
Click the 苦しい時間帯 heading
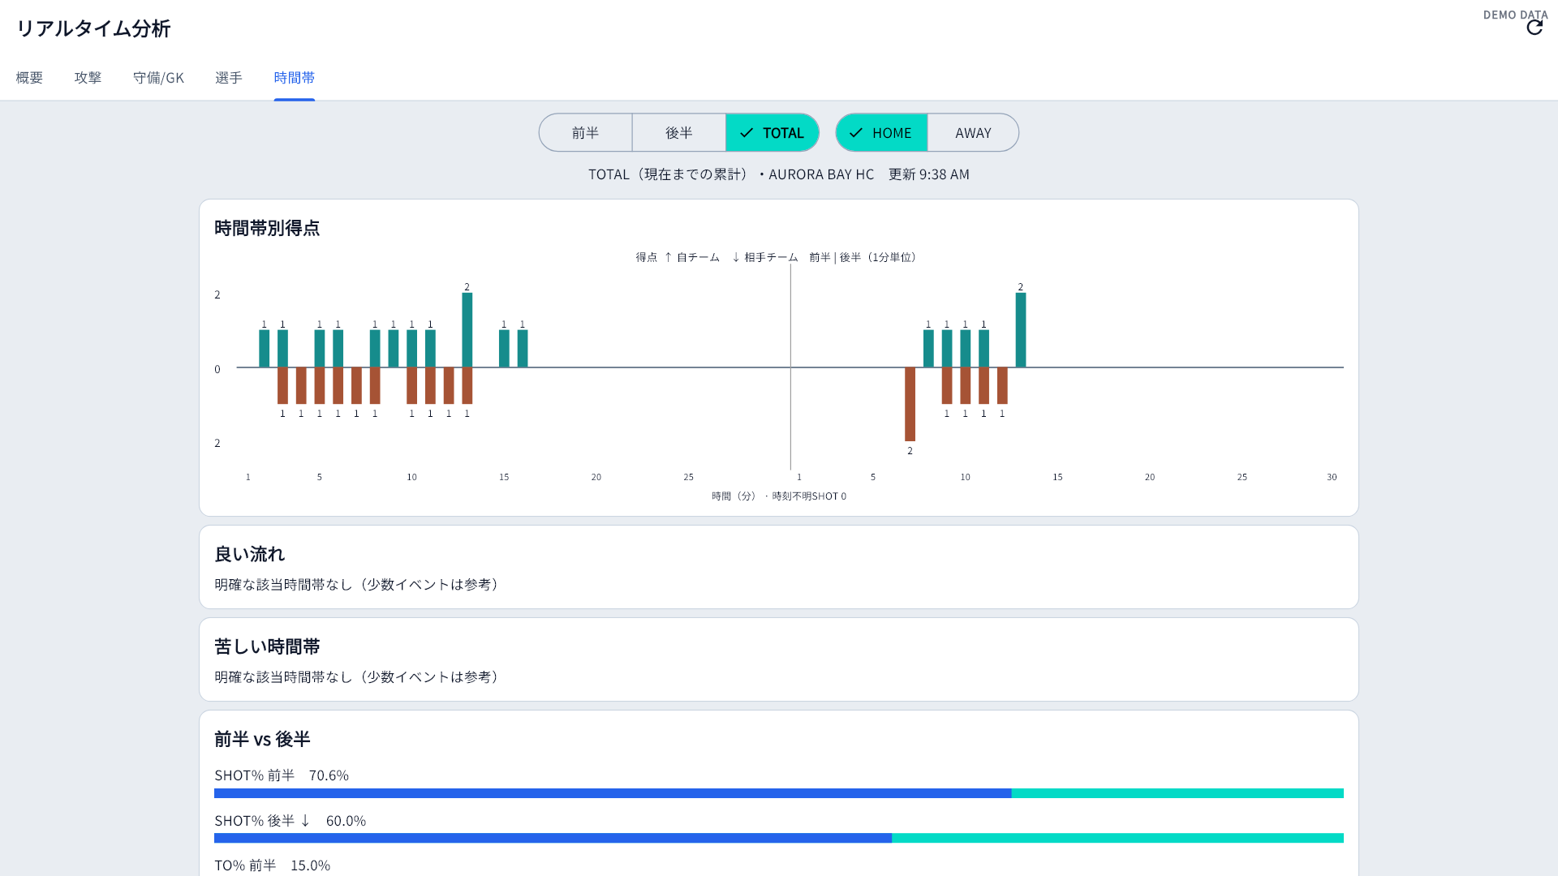267,646
